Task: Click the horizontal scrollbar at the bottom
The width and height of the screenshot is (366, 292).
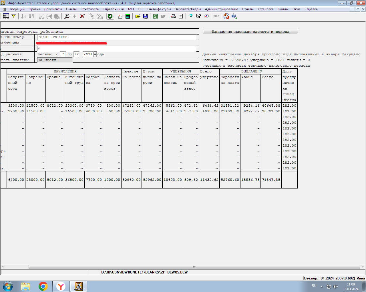Action: (194, 267)
